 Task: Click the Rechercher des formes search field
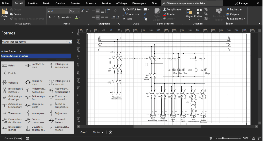(x=33, y=42)
